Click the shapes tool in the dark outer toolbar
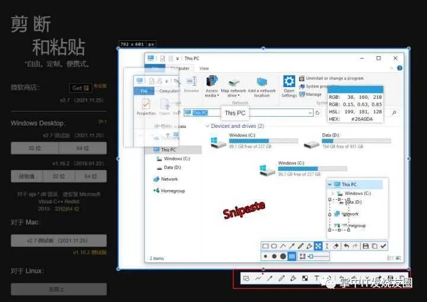427x302 pixels. (x=246, y=278)
